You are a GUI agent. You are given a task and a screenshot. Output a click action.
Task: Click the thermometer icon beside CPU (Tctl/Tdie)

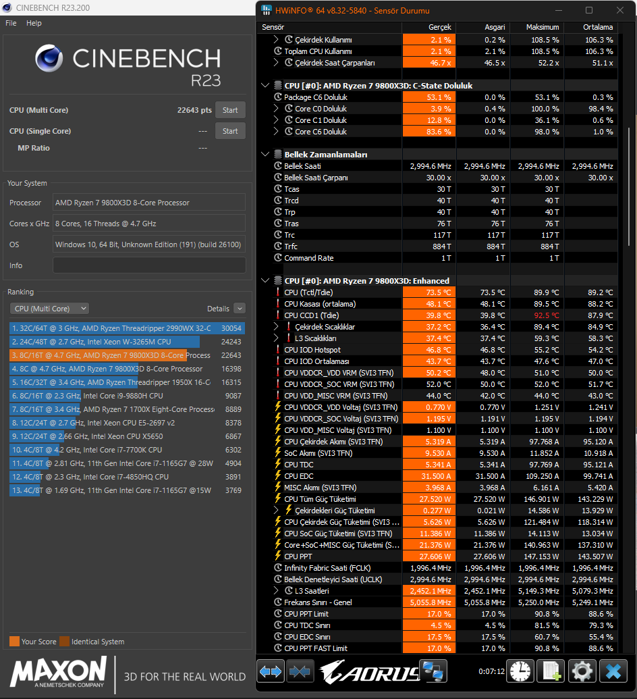[278, 292]
